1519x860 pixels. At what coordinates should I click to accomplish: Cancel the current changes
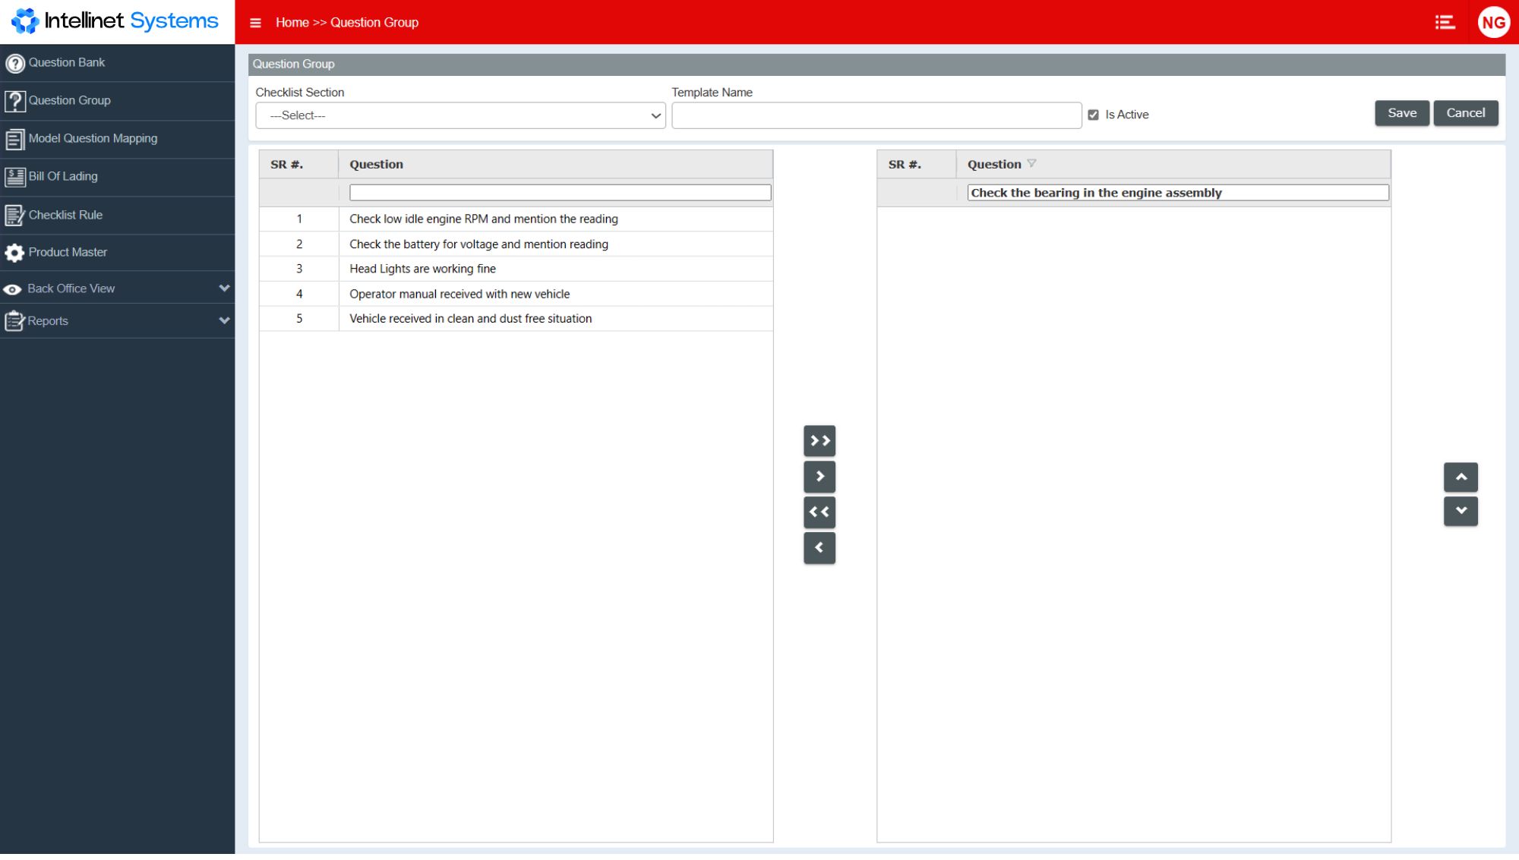coord(1466,112)
